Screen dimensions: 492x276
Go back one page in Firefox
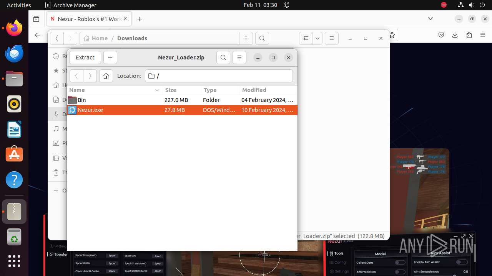(x=37, y=35)
